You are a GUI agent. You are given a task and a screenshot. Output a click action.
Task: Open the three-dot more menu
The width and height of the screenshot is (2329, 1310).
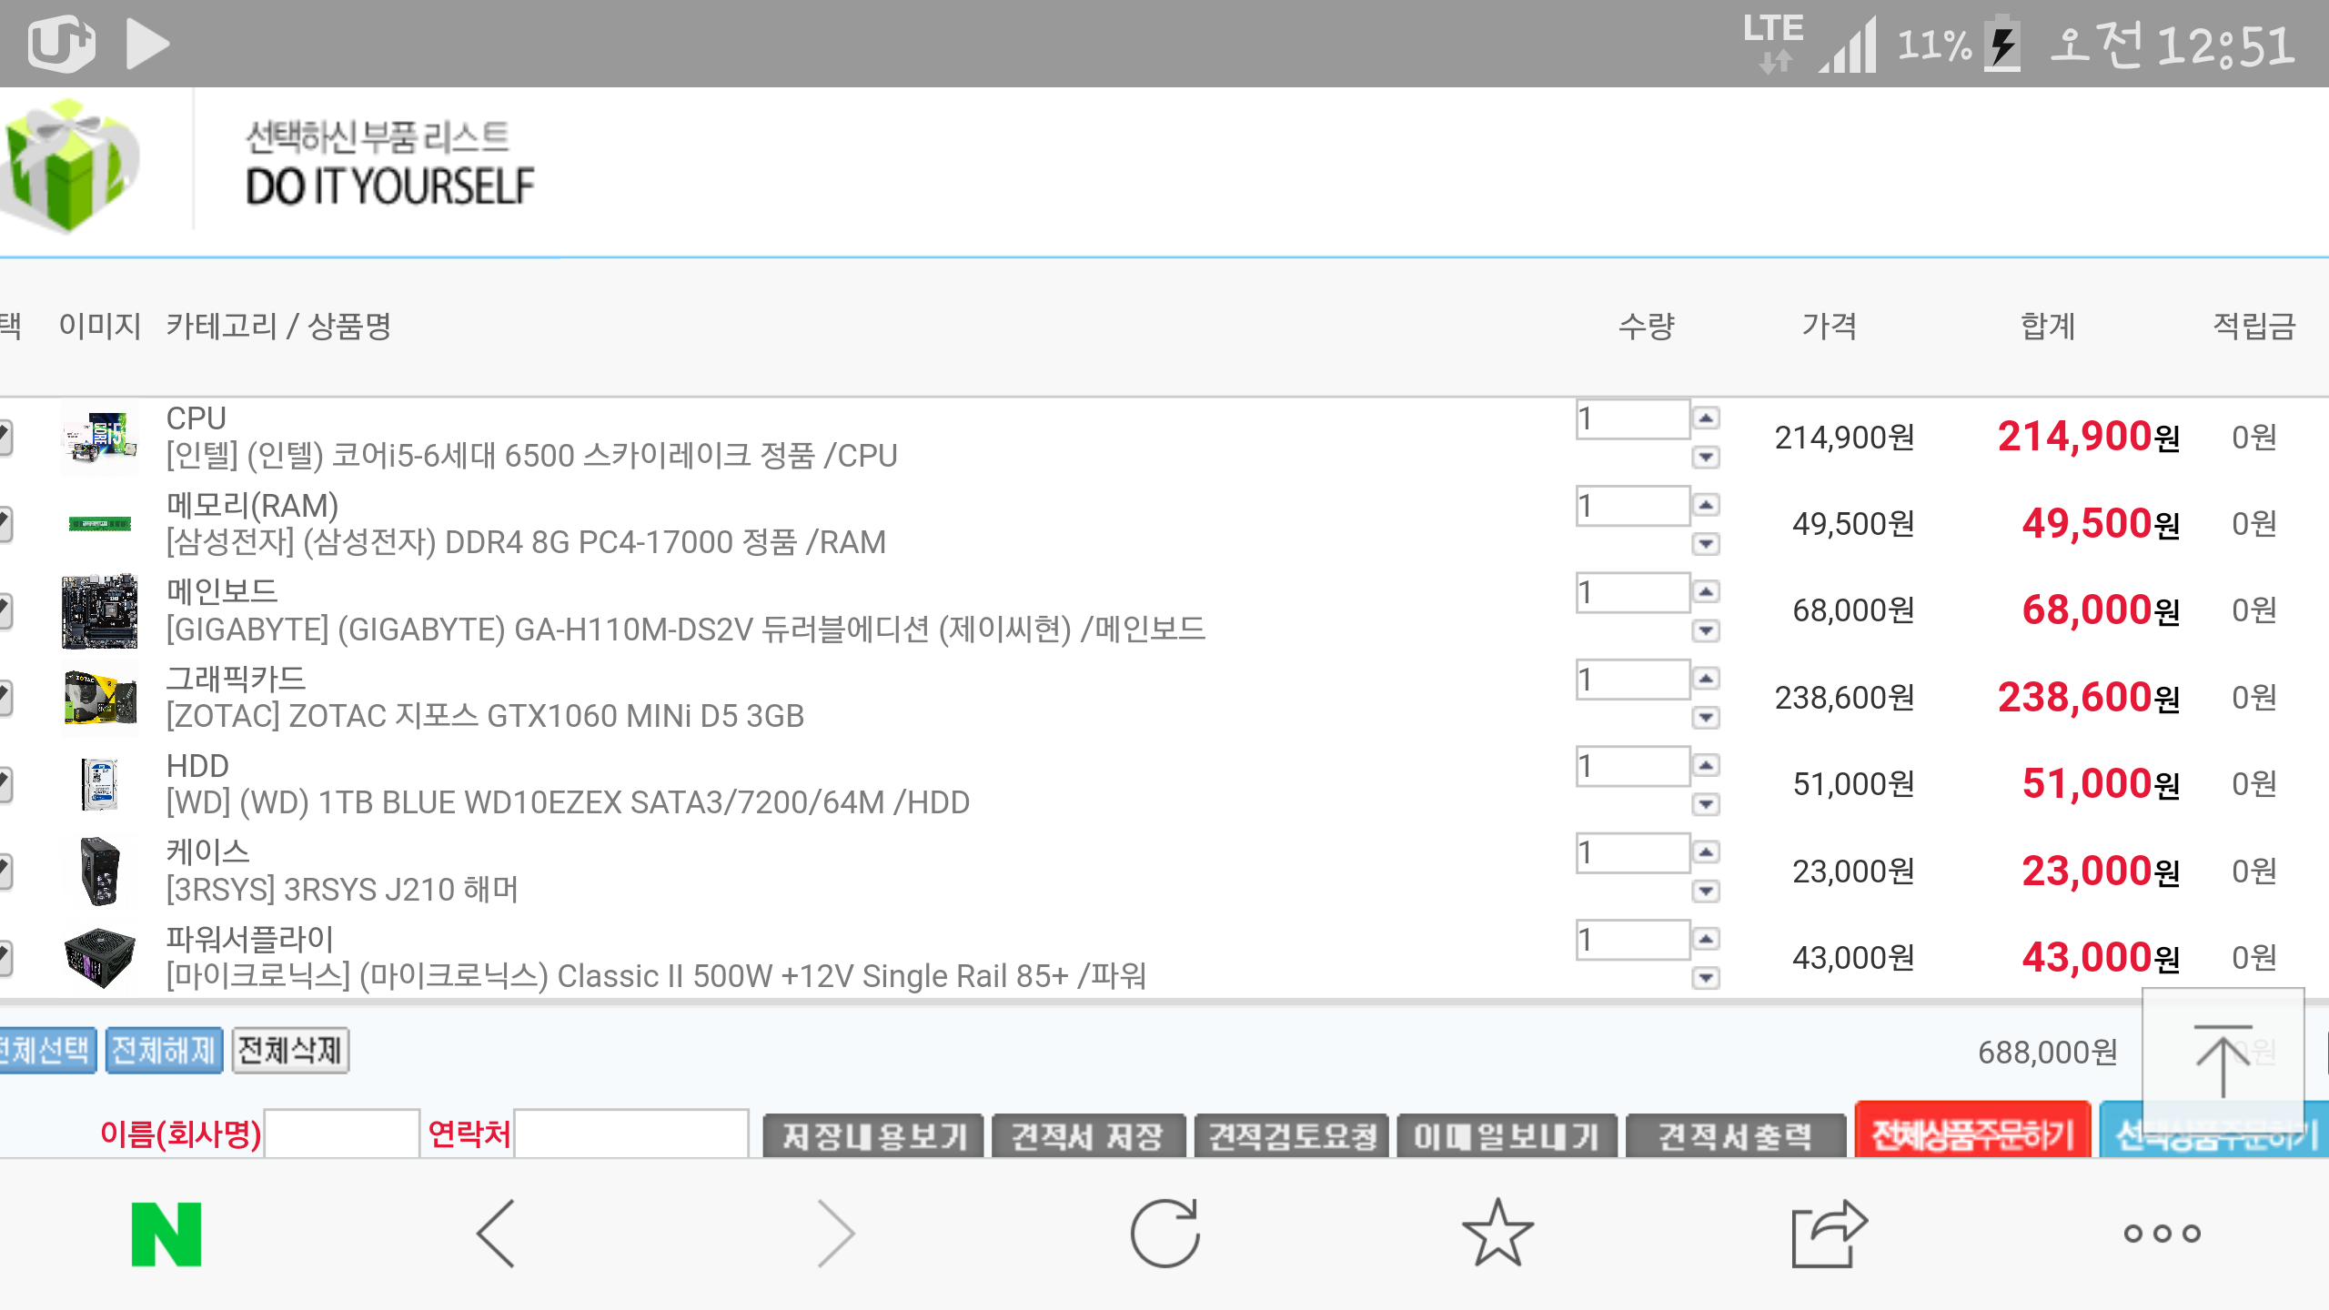[2162, 1234]
